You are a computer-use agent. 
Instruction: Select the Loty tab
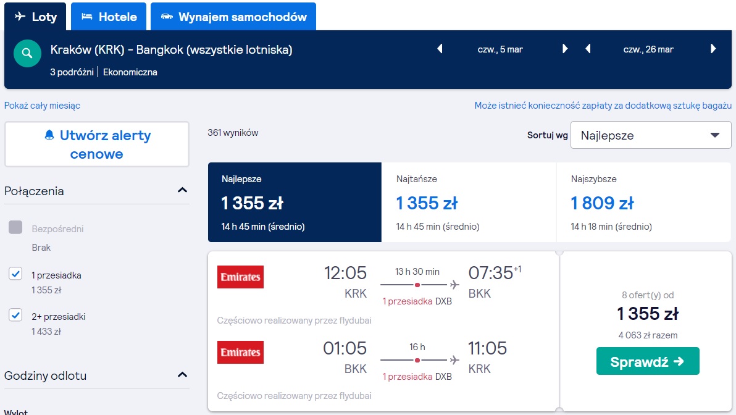[36, 17]
